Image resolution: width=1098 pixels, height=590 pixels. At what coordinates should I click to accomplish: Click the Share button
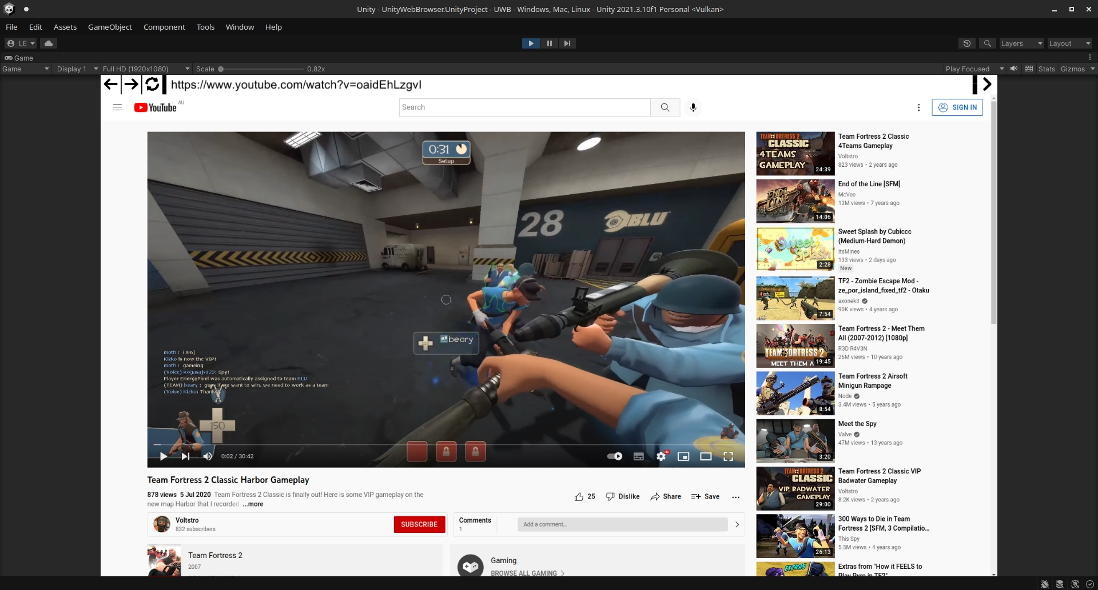pyautogui.click(x=666, y=497)
